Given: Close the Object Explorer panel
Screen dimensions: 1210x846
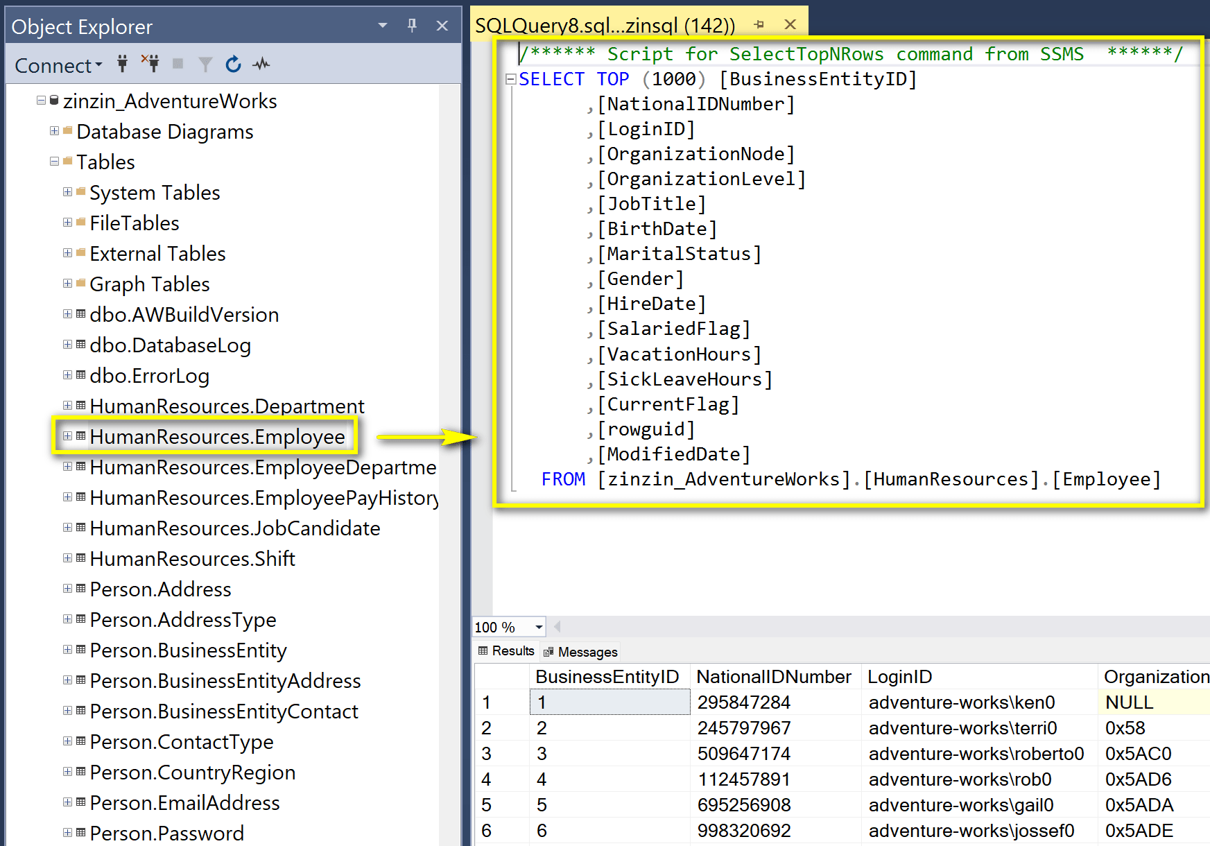Looking at the screenshot, I should point(442,26).
